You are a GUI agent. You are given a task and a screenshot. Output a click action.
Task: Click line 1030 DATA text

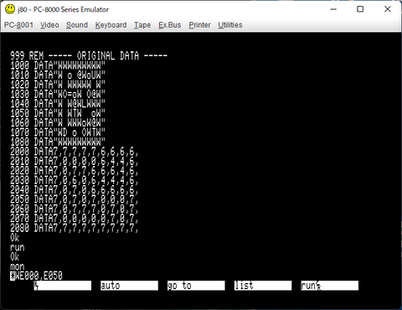pyautogui.click(x=58, y=94)
